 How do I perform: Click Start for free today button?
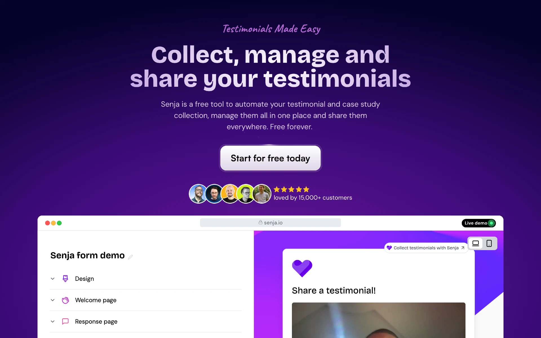pyautogui.click(x=270, y=158)
